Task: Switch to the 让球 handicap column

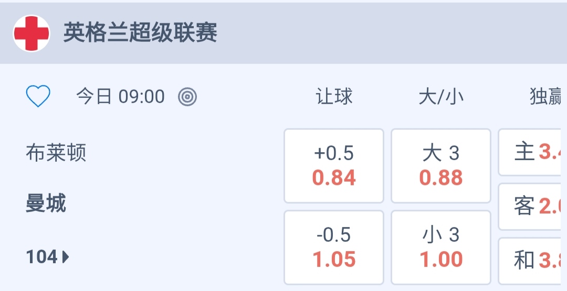Action: tap(334, 96)
